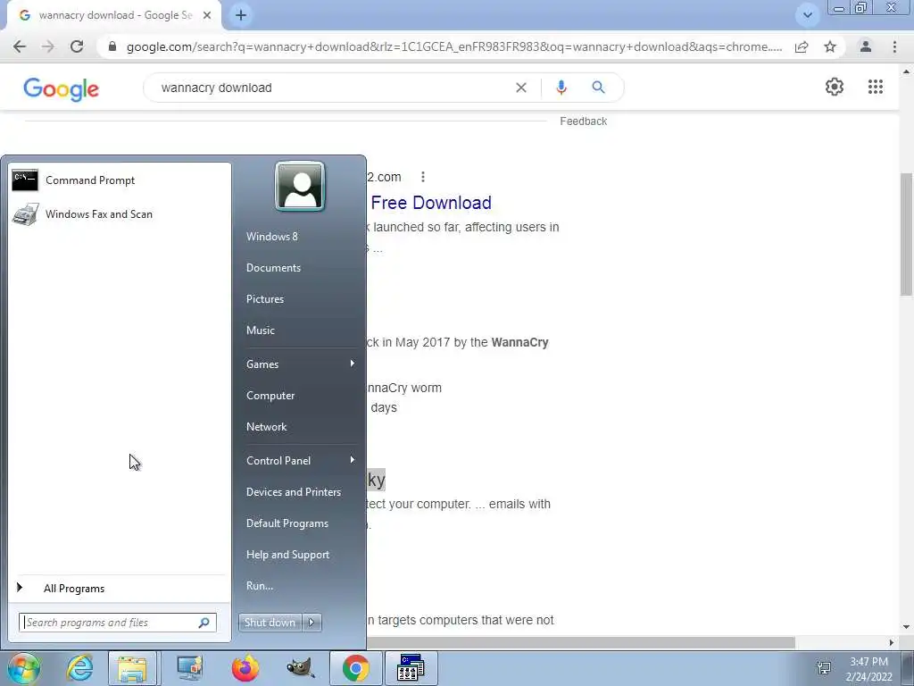The image size is (914, 686).
Task: Open Windows 8 user folder
Action: (x=271, y=236)
